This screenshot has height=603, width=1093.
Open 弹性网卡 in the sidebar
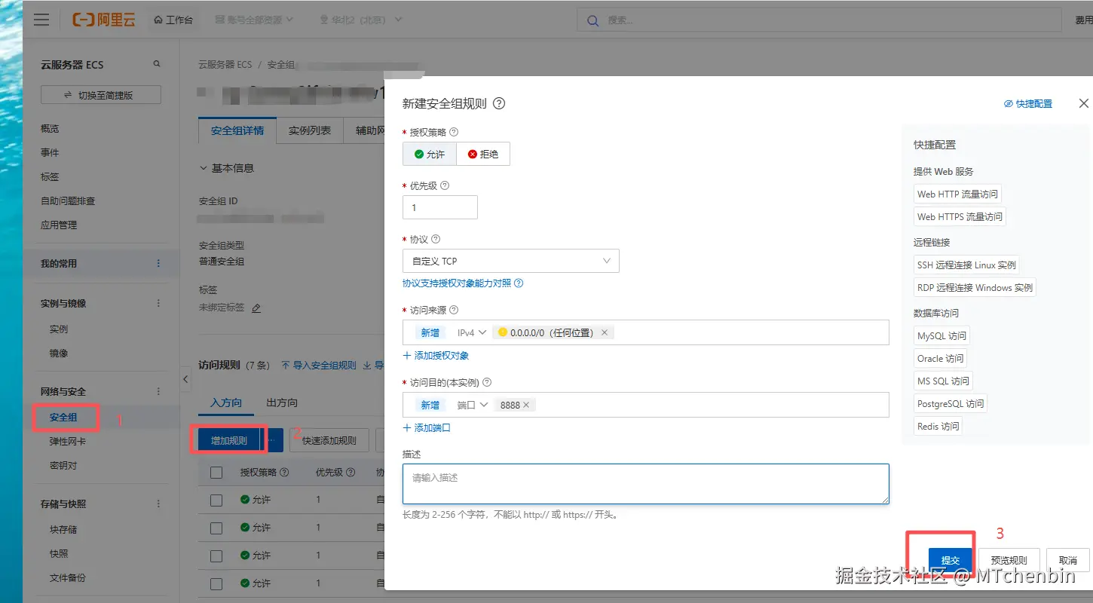[68, 442]
